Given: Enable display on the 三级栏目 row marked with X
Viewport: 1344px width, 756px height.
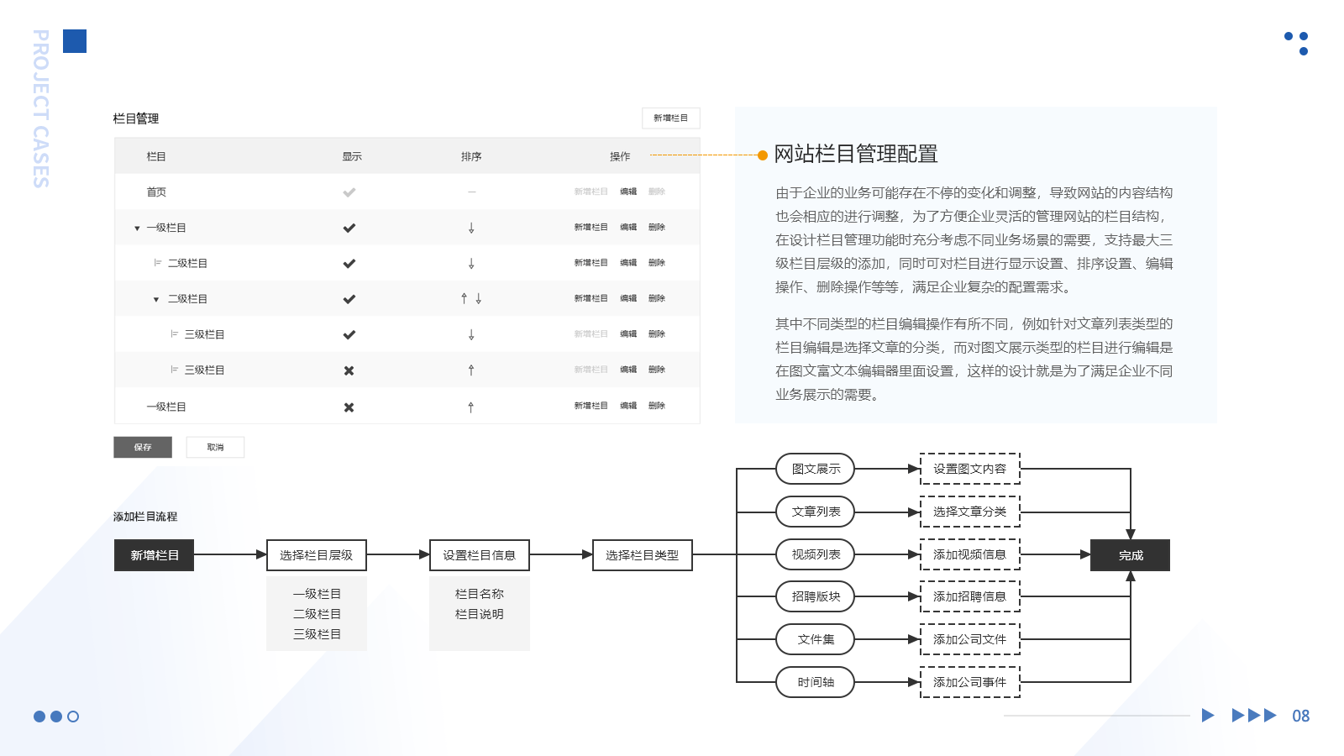Looking at the screenshot, I should tap(349, 370).
